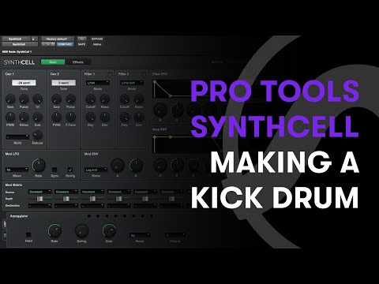Open the Filter 2 Mode dropdown

[x=132, y=83]
